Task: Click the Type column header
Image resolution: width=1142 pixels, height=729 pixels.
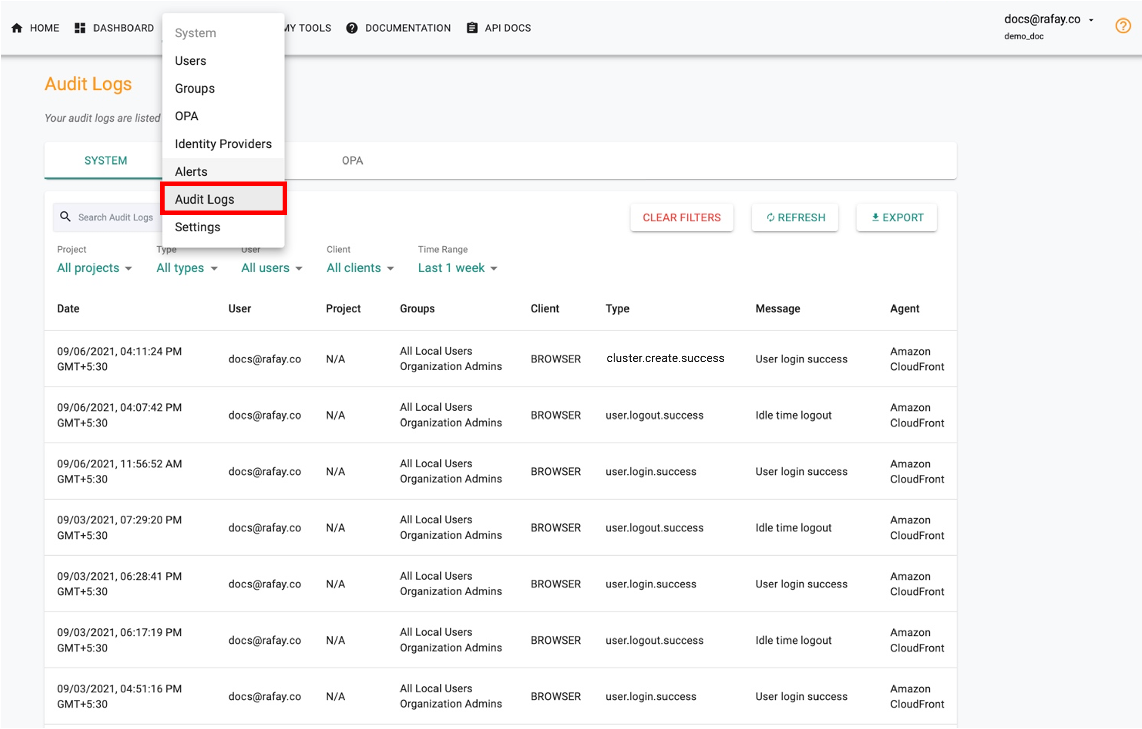Action: click(x=617, y=309)
